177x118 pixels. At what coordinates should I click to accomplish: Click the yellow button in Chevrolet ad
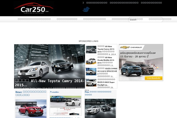coord(153,78)
